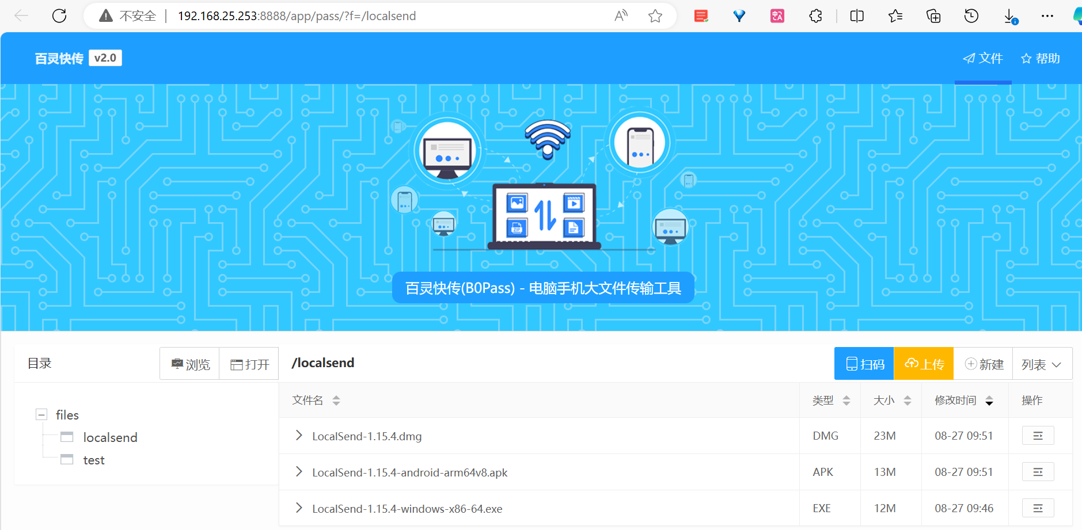Viewport: 1082px width, 530px height.
Task: Click the 扫码 scan button
Action: coord(864,364)
